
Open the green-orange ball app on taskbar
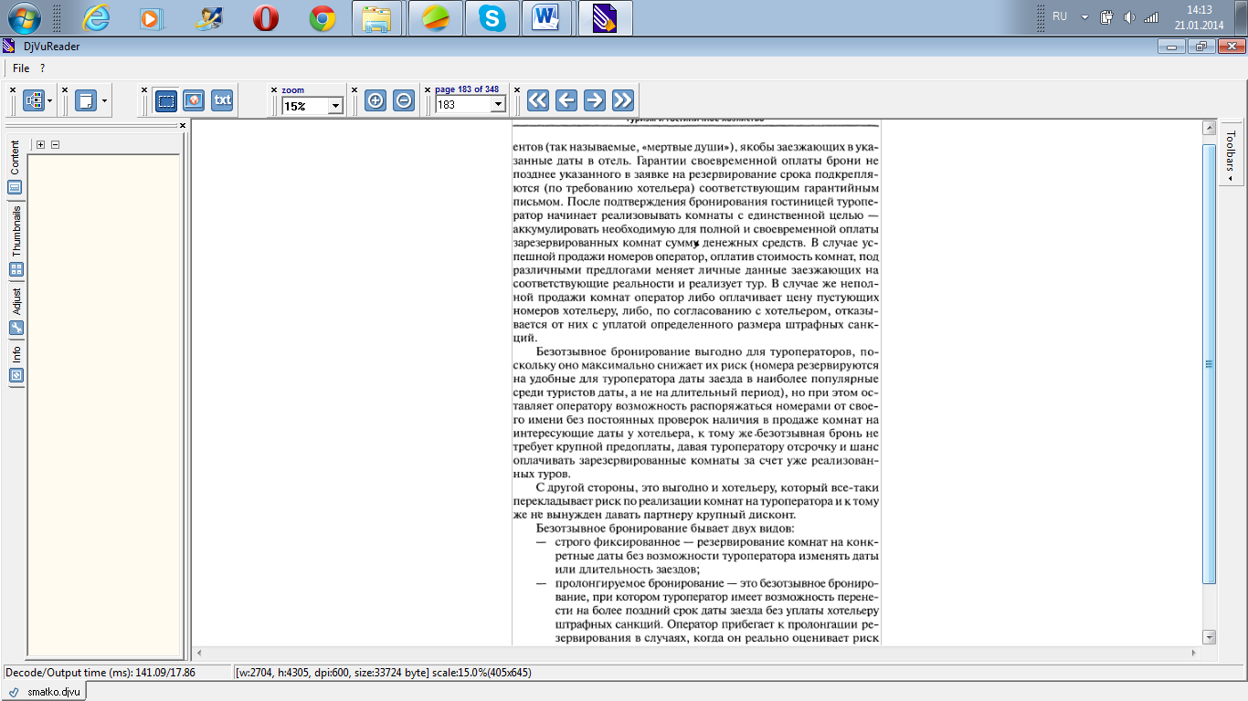(x=435, y=17)
